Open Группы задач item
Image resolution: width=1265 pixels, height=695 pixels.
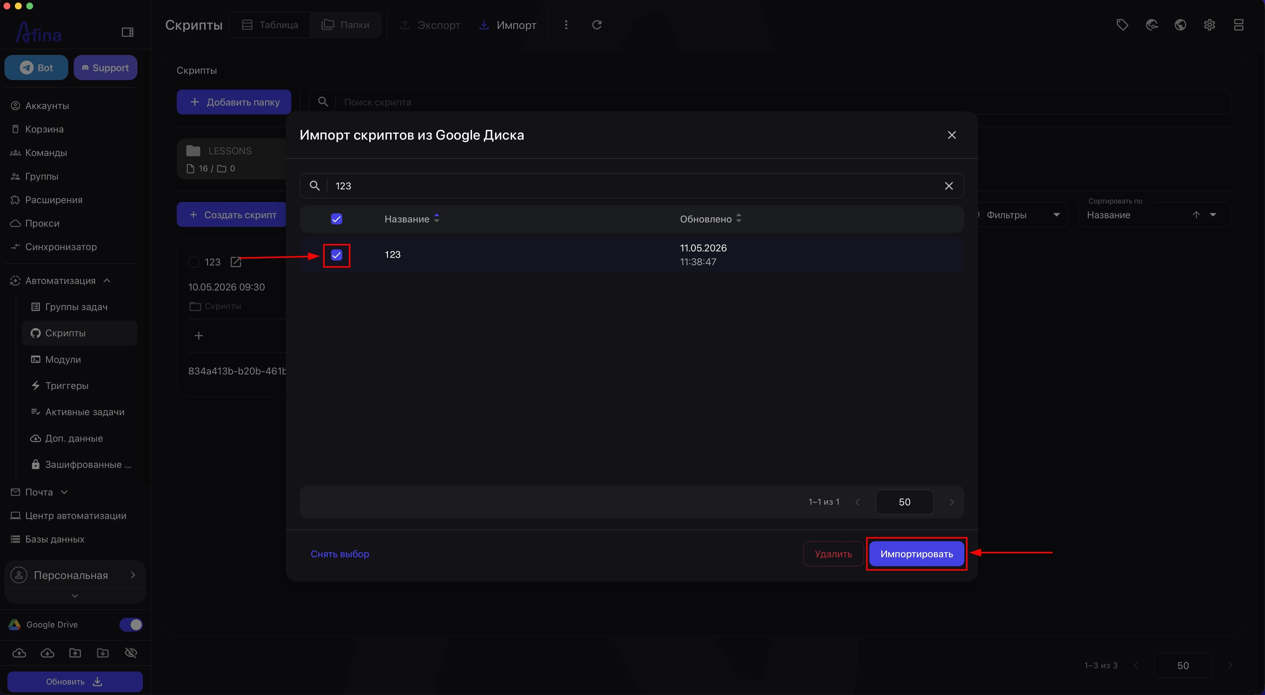(x=76, y=307)
